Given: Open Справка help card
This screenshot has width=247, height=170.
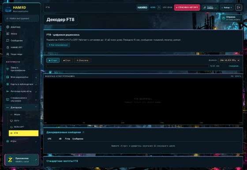Looking at the screenshot, I should tap(232, 18).
